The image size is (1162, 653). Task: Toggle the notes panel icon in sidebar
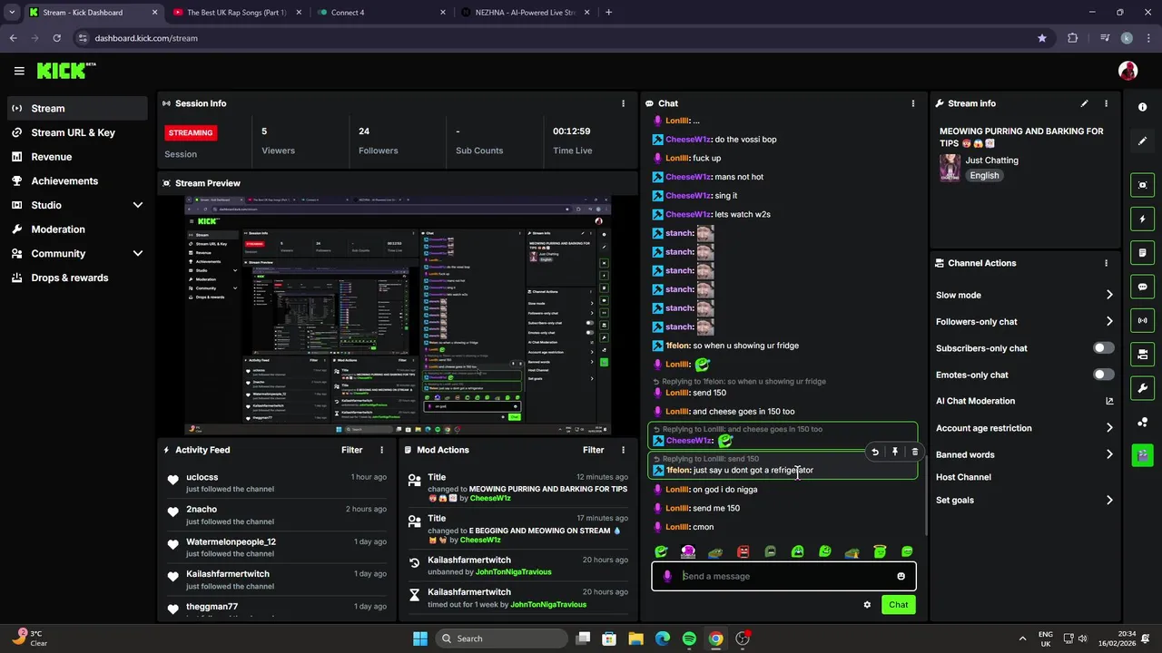click(x=1142, y=252)
